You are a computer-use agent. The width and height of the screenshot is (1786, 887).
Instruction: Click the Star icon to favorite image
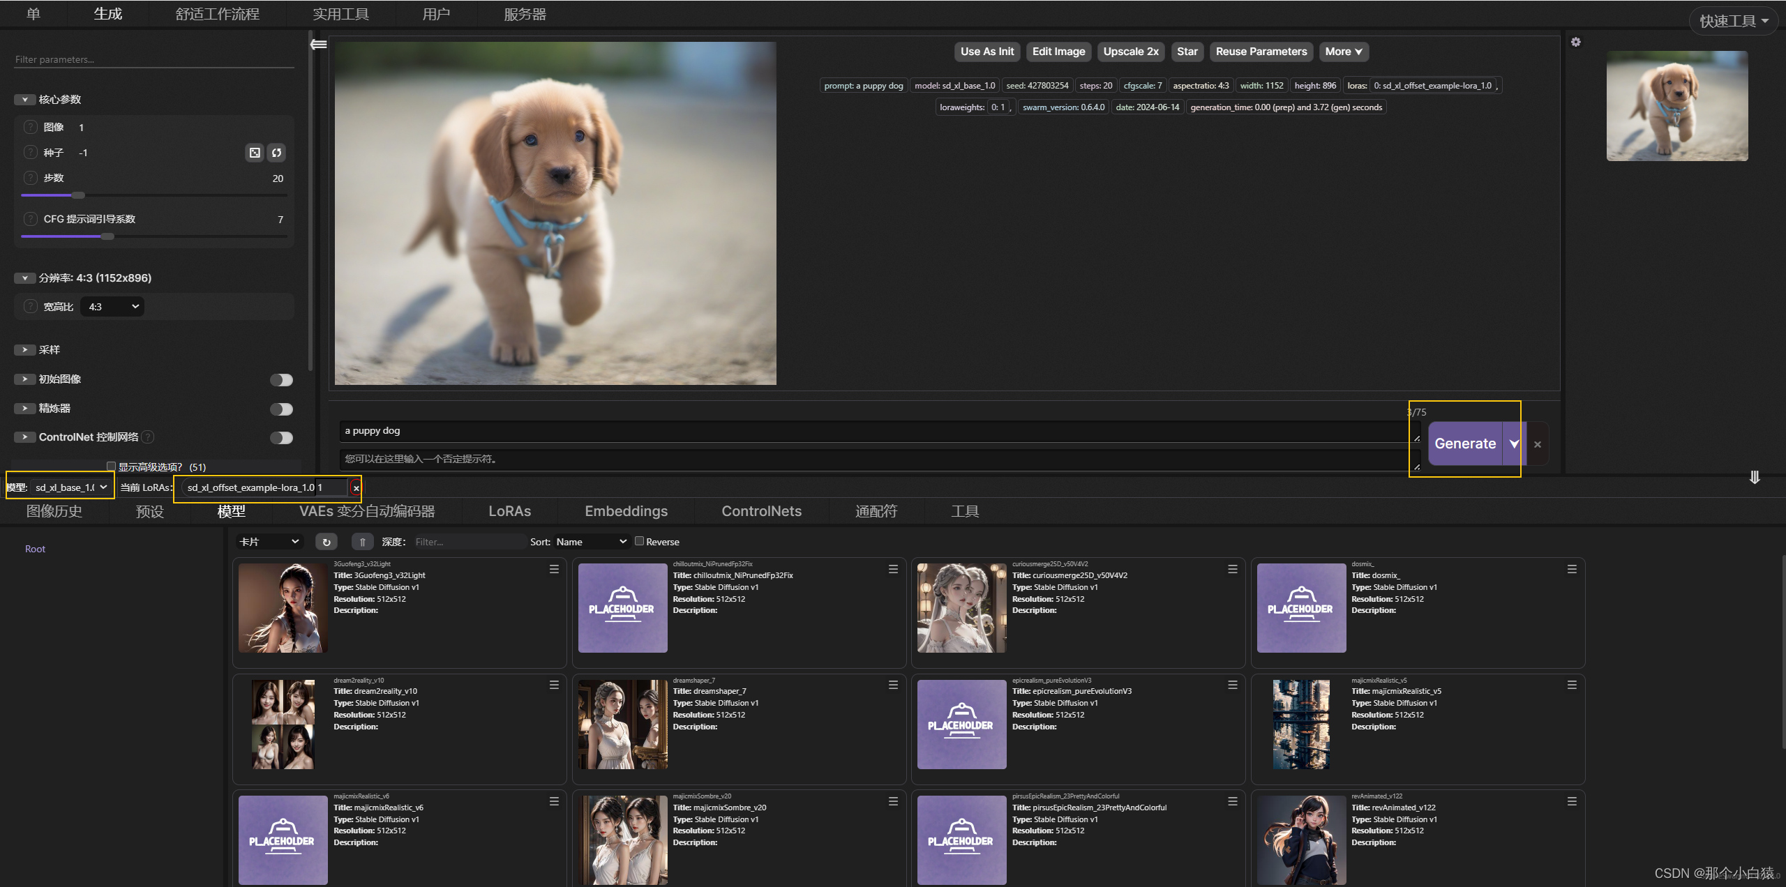1185,51
